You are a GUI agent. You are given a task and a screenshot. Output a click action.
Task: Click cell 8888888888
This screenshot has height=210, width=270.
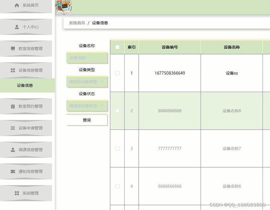click(x=169, y=111)
